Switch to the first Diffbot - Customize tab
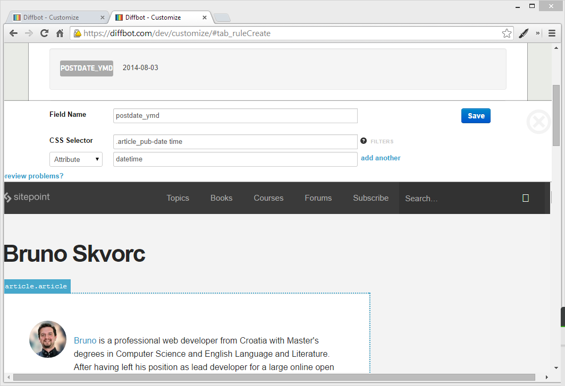Screen dimensions: 565x386 point(56,16)
